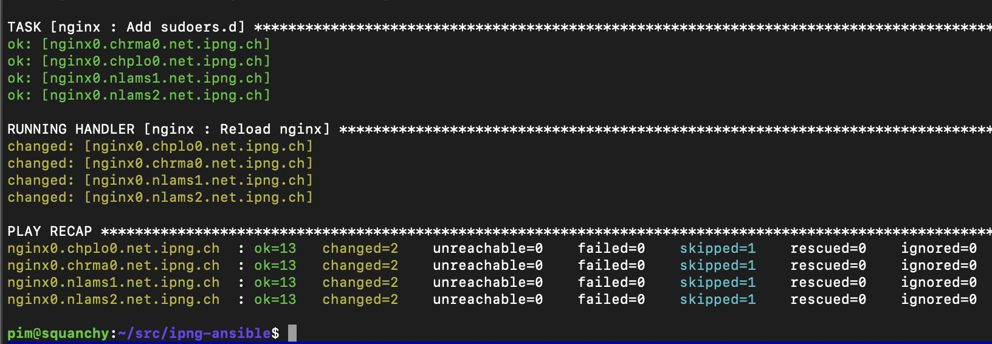
Task: Click the cursor block at the shell prompt
Action: pos(292,333)
